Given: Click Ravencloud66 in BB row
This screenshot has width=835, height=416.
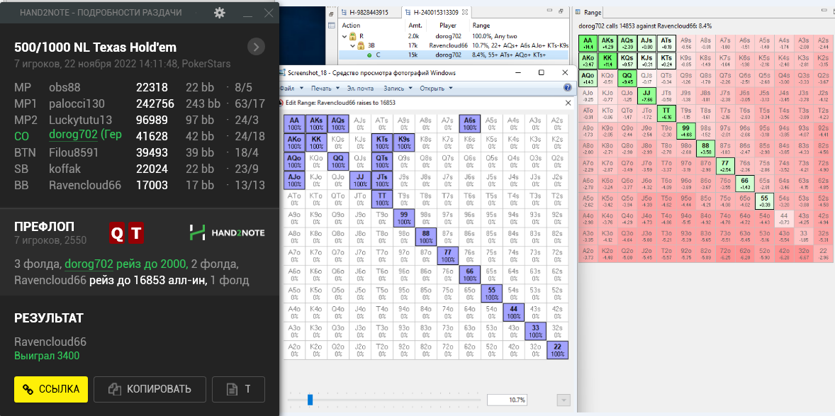Looking at the screenshot, I should [85, 185].
